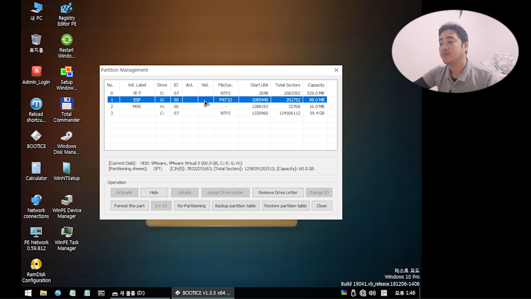Open WinNTSetup desktop icon
This screenshot has height=299, width=531.
tap(67, 171)
